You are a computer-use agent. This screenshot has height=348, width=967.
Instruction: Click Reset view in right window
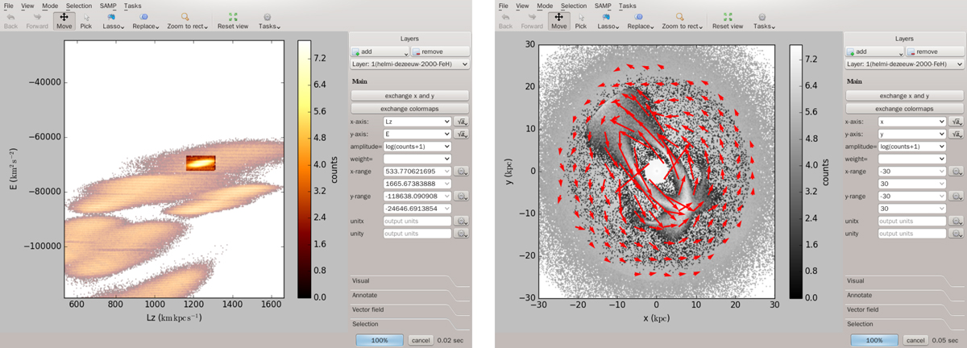[x=728, y=20]
